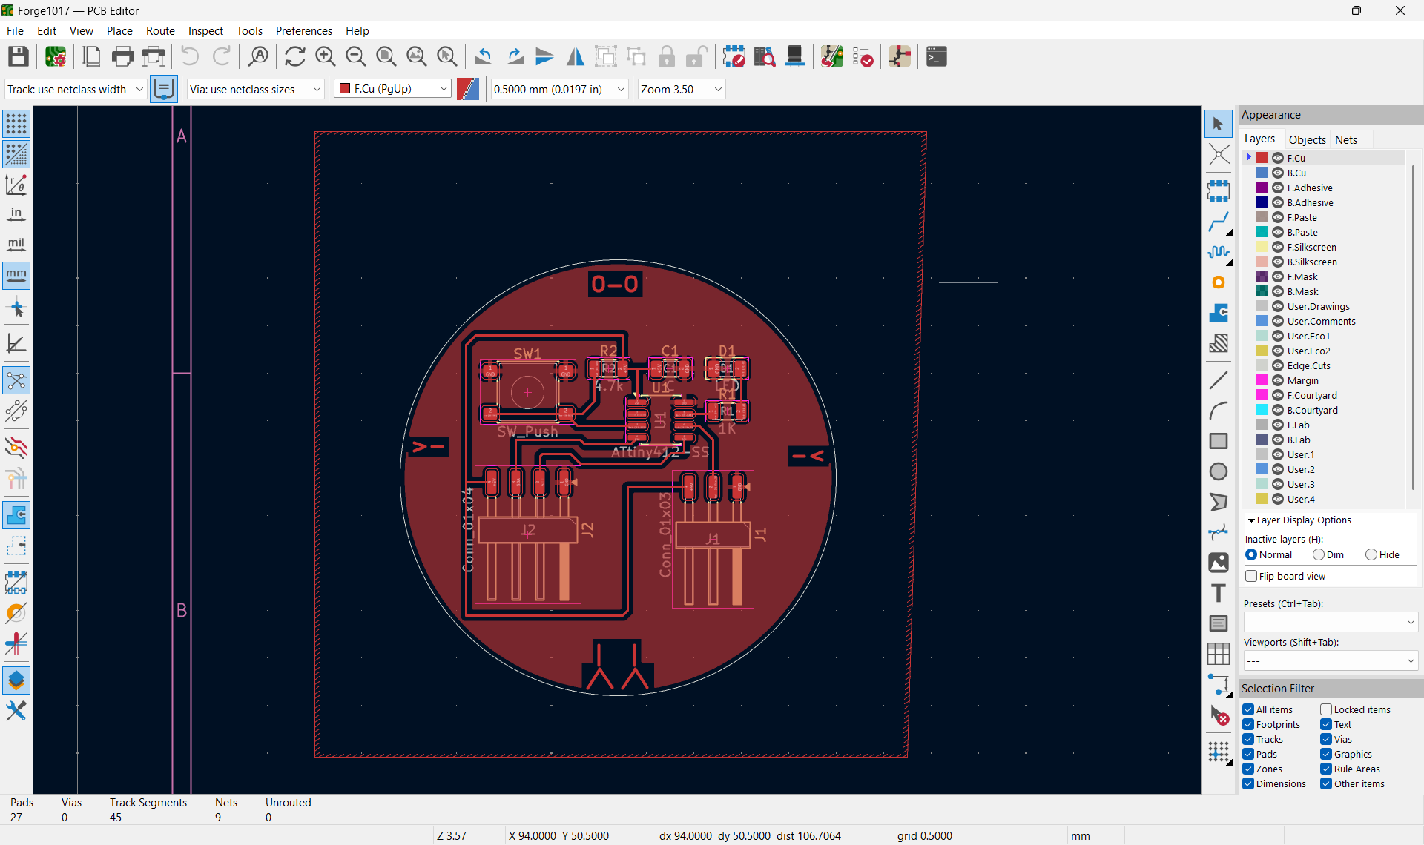Image resolution: width=1424 pixels, height=845 pixels.
Task: Collapse the Layer Display Options section
Action: point(1251,520)
